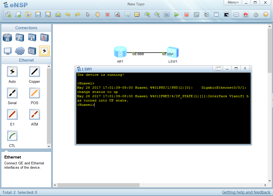Activate the hand pan tool
273x196 pixels.
click(x=98, y=14)
